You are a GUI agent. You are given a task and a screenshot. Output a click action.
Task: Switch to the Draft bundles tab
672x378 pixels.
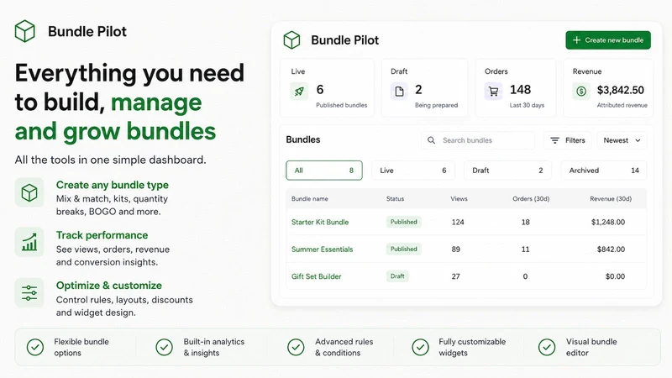[508, 171]
